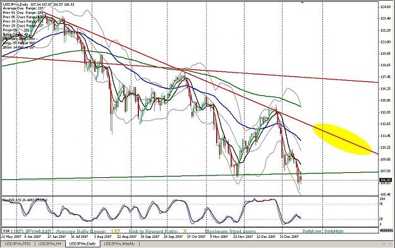This screenshot has height=248, width=395.
Task: Click the 116.25 level on the price scale
Action: pyautogui.click(x=386, y=89)
